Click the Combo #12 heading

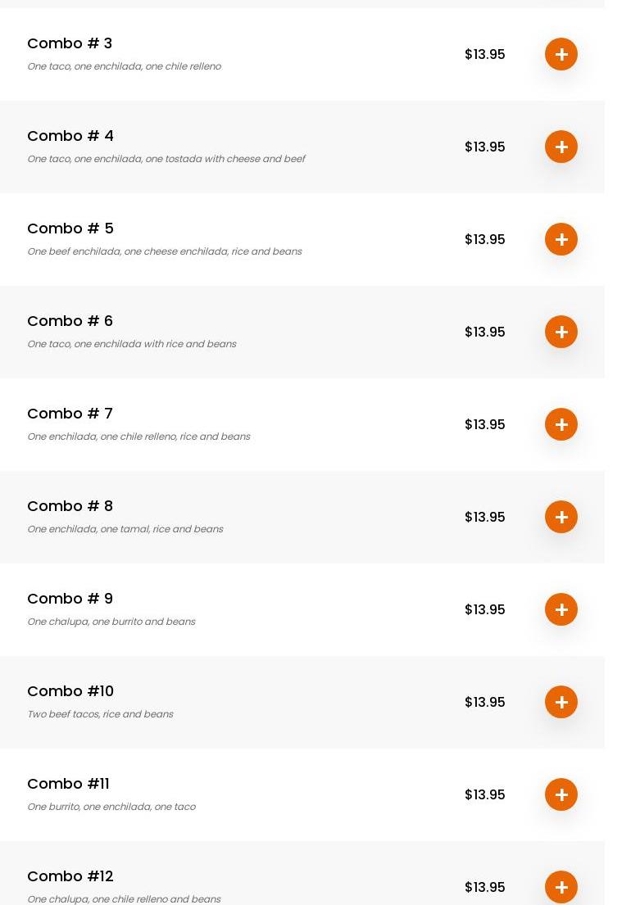point(70,876)
